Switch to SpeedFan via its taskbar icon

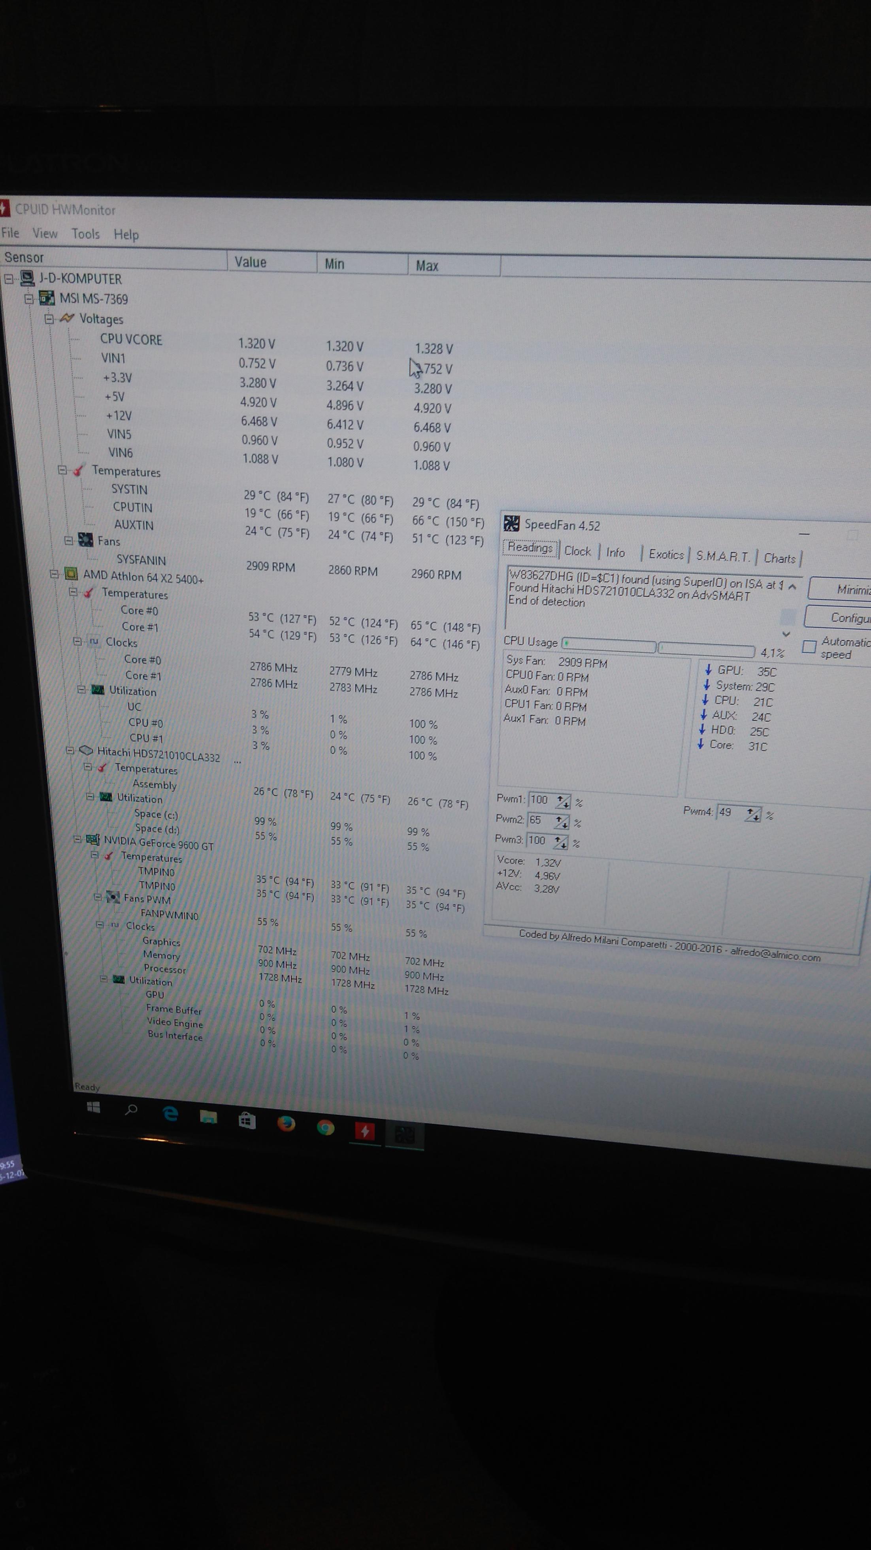click(x=404, y=1135)
